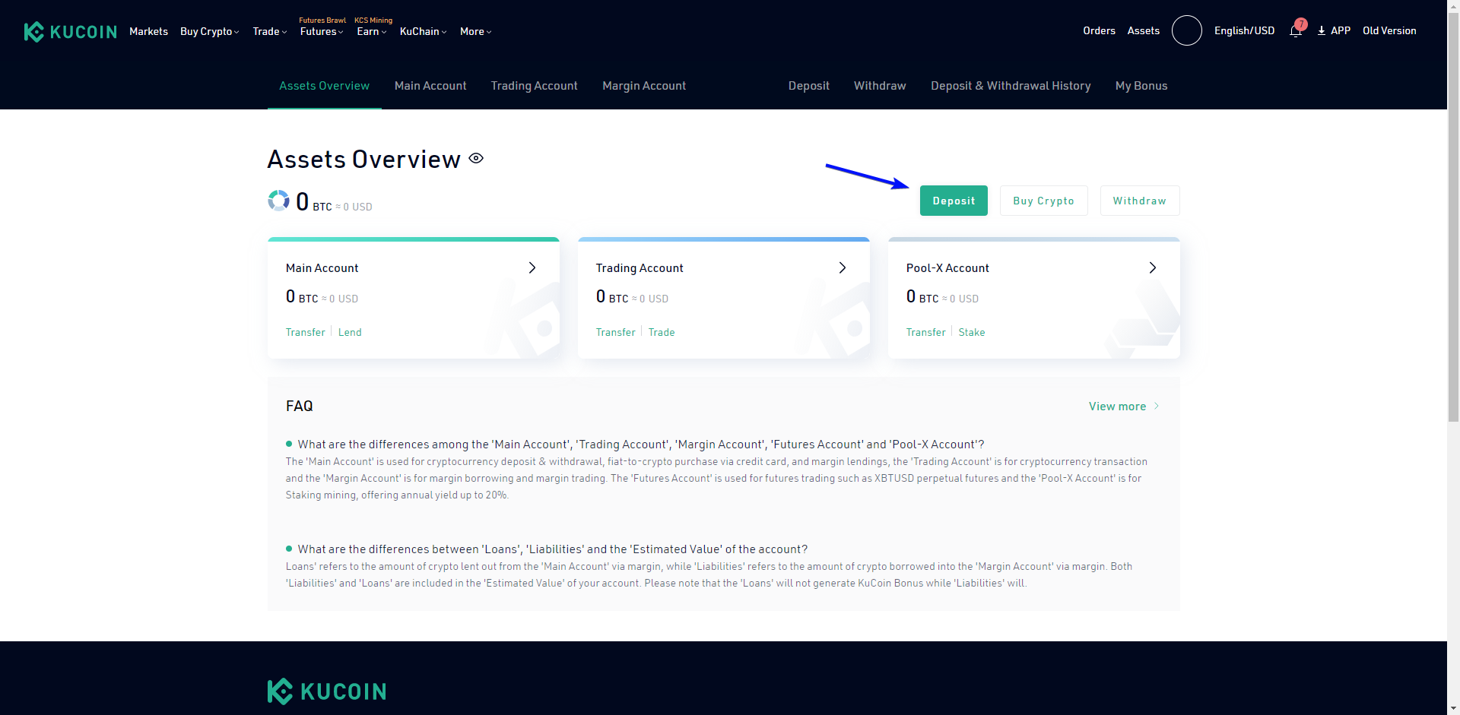
Task: Expand the Buy Crypto dropdown menu
Action: click(209, 31)
